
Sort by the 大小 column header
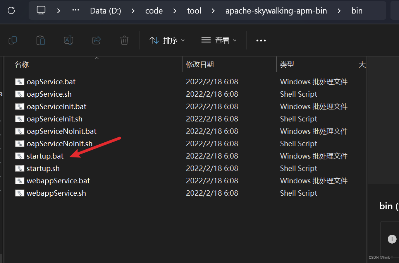[362, 64]
